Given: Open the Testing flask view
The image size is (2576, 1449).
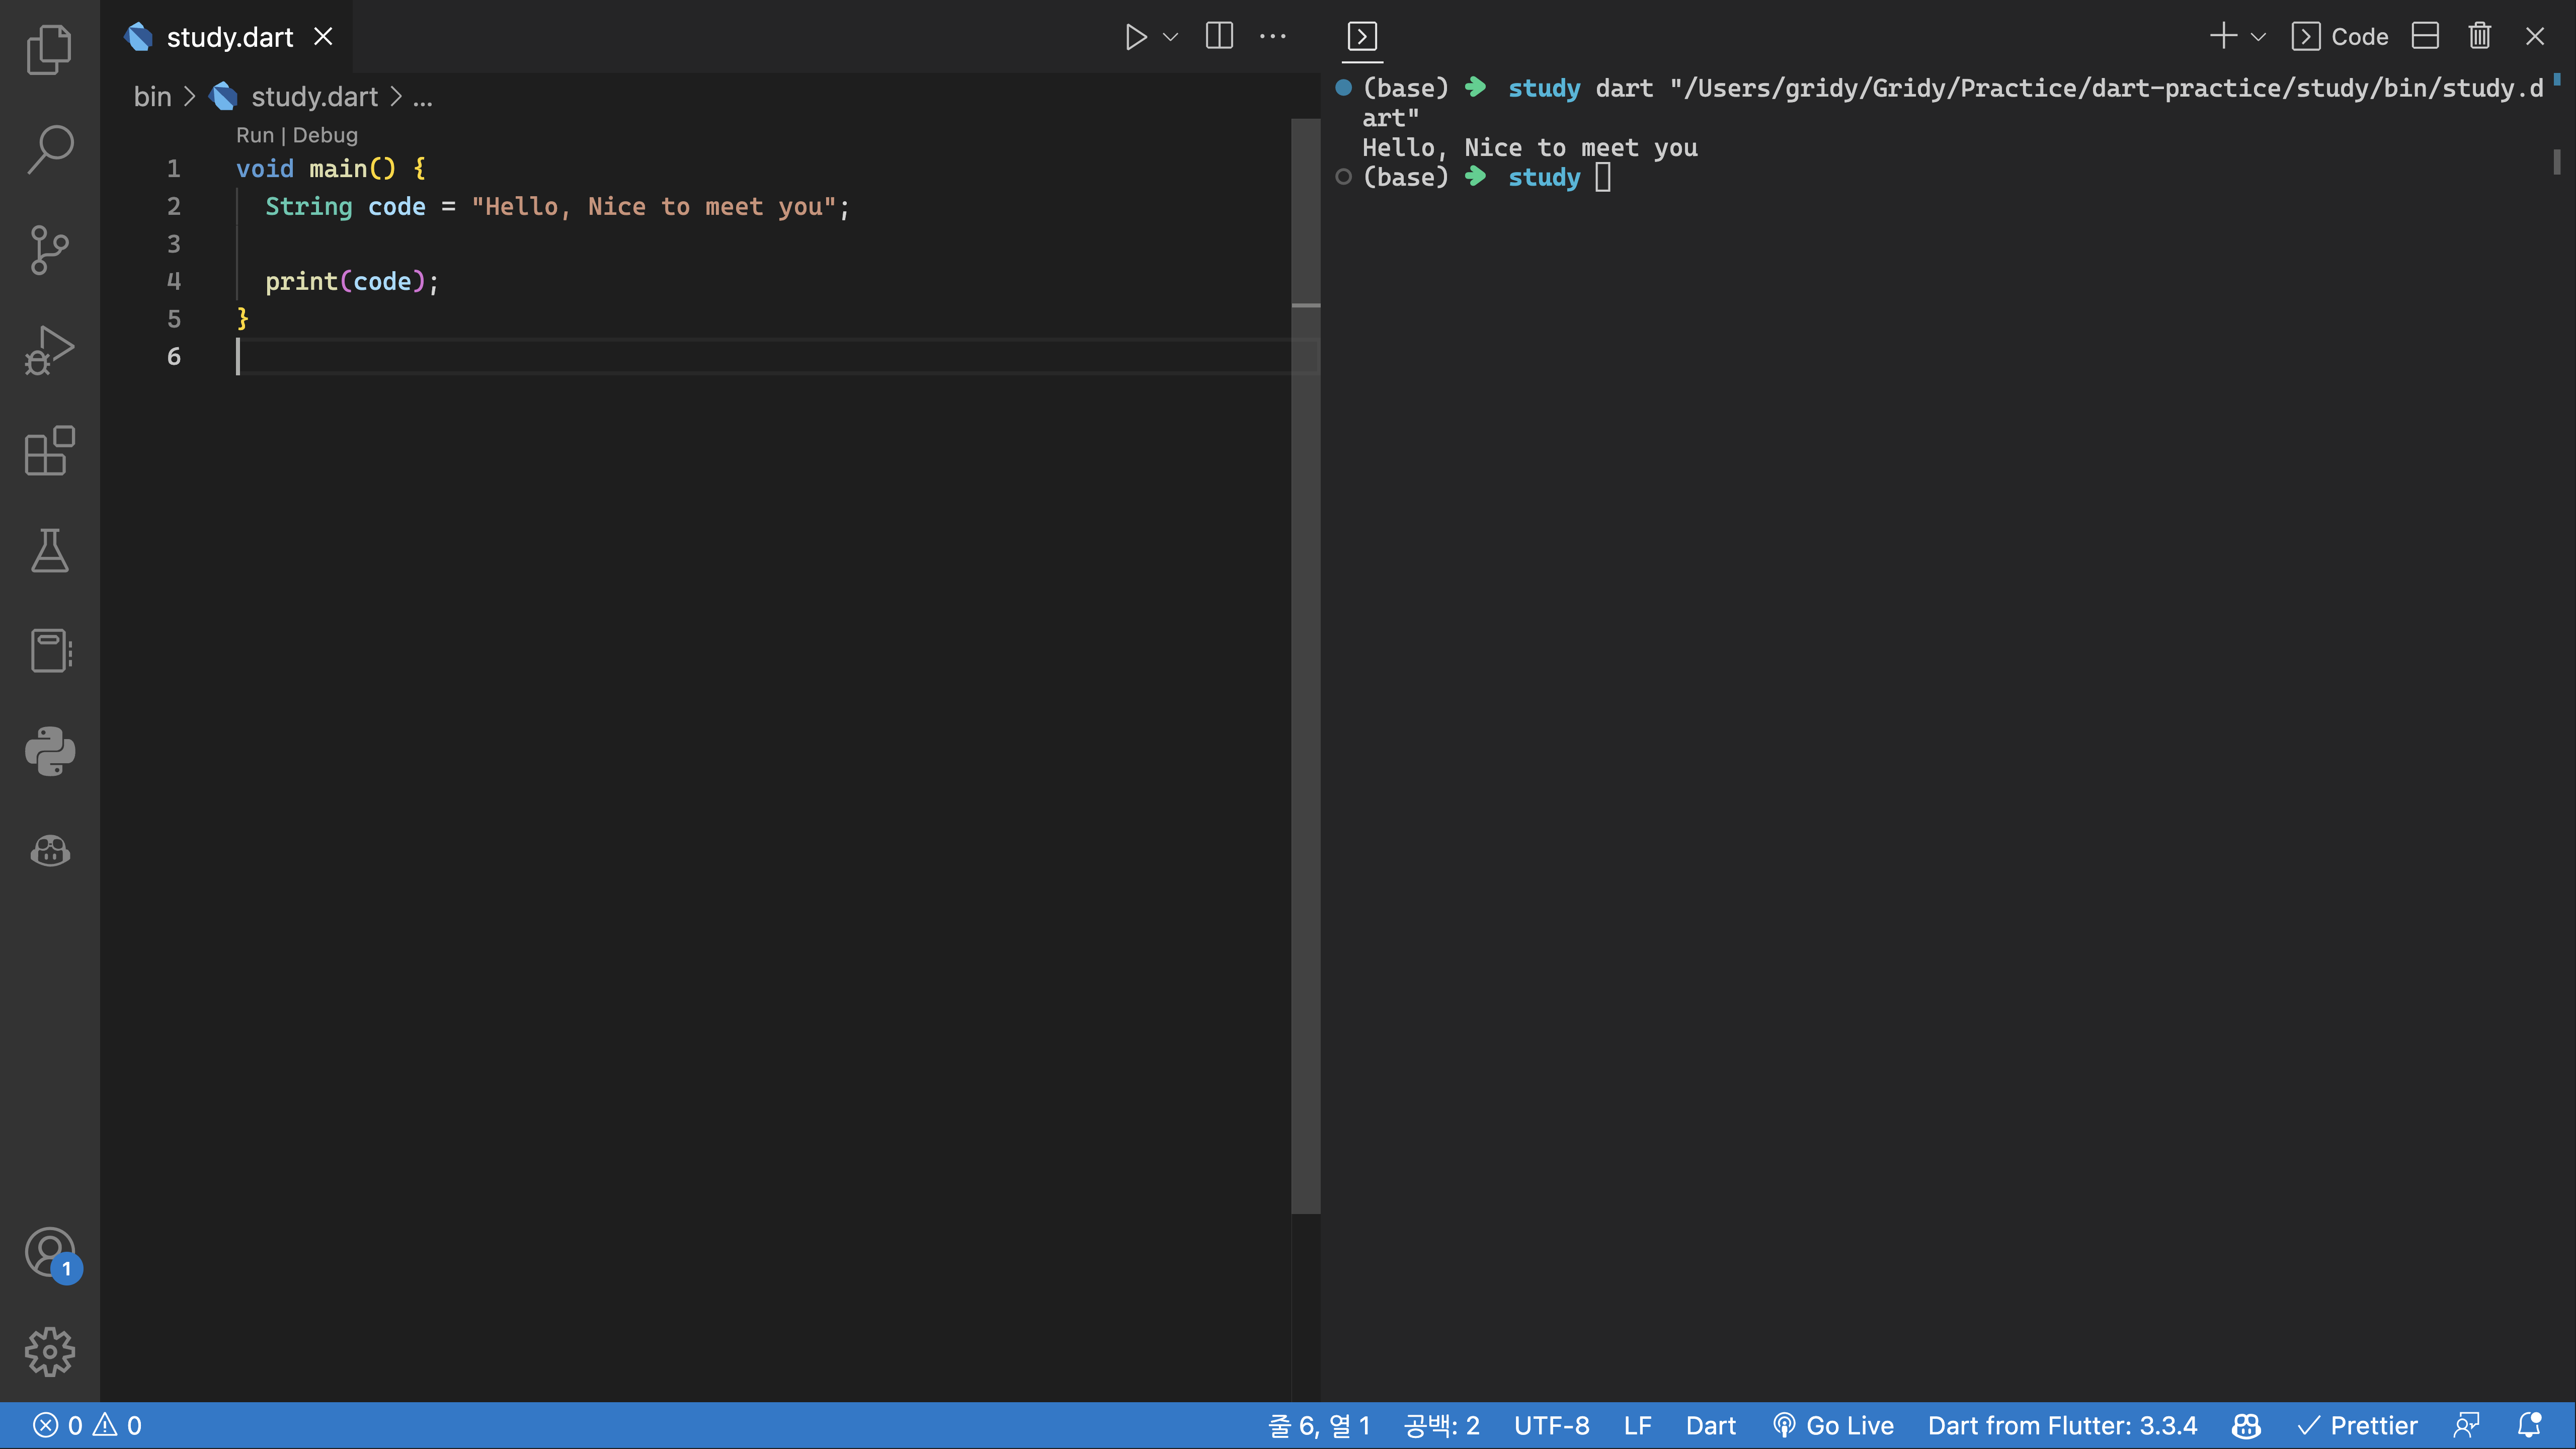Looking at the screenshot, I should pos(49,551).
